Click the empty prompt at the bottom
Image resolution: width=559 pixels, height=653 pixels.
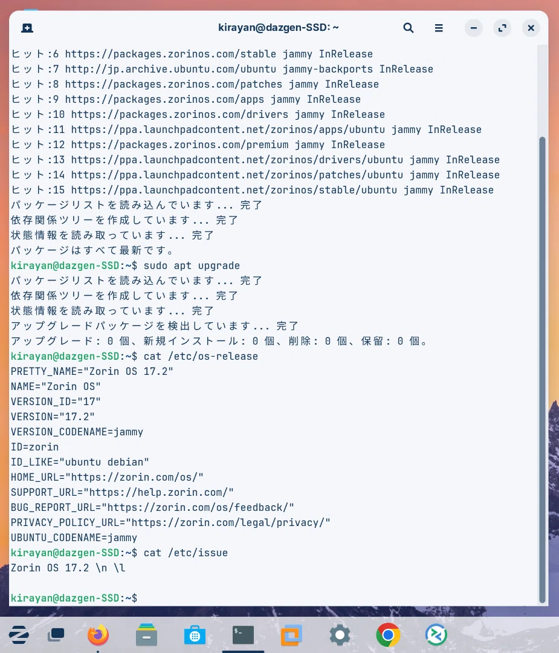(74, 598)
